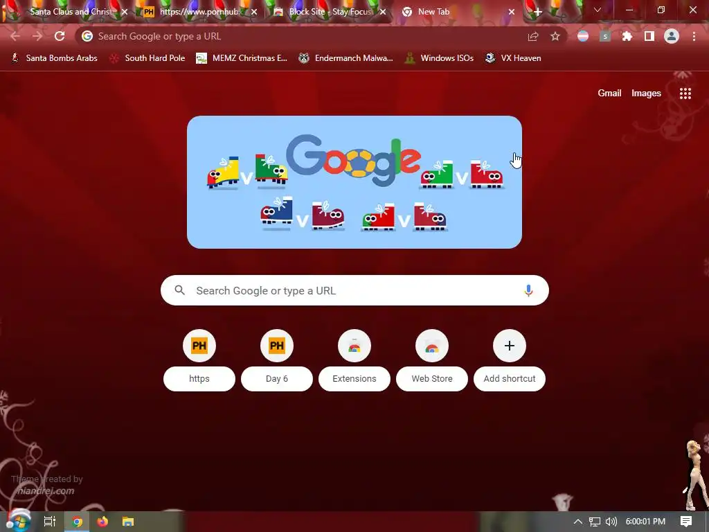This screenshot has height=532, width=709.
Task: Open the Chrome profile avatar
Action: [x=672, y=36]
